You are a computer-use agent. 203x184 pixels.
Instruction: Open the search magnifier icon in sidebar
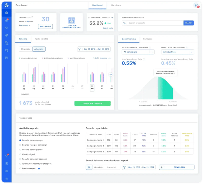(x=7, y=28)
